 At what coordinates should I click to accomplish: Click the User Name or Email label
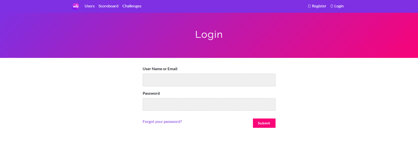(x=160, y=69)
